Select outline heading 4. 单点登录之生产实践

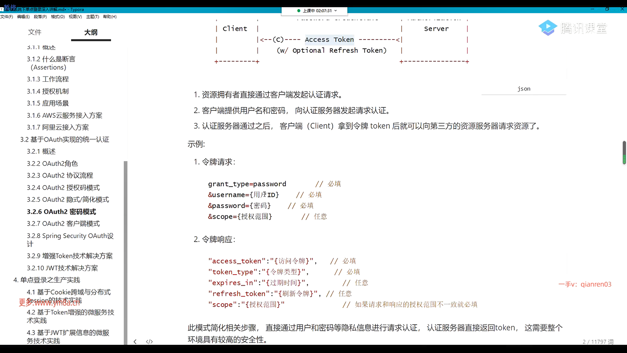[47, 280]
